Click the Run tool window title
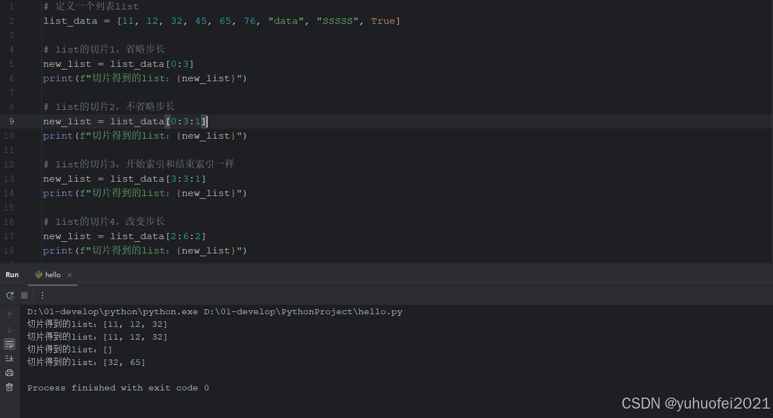 [12, 274]
